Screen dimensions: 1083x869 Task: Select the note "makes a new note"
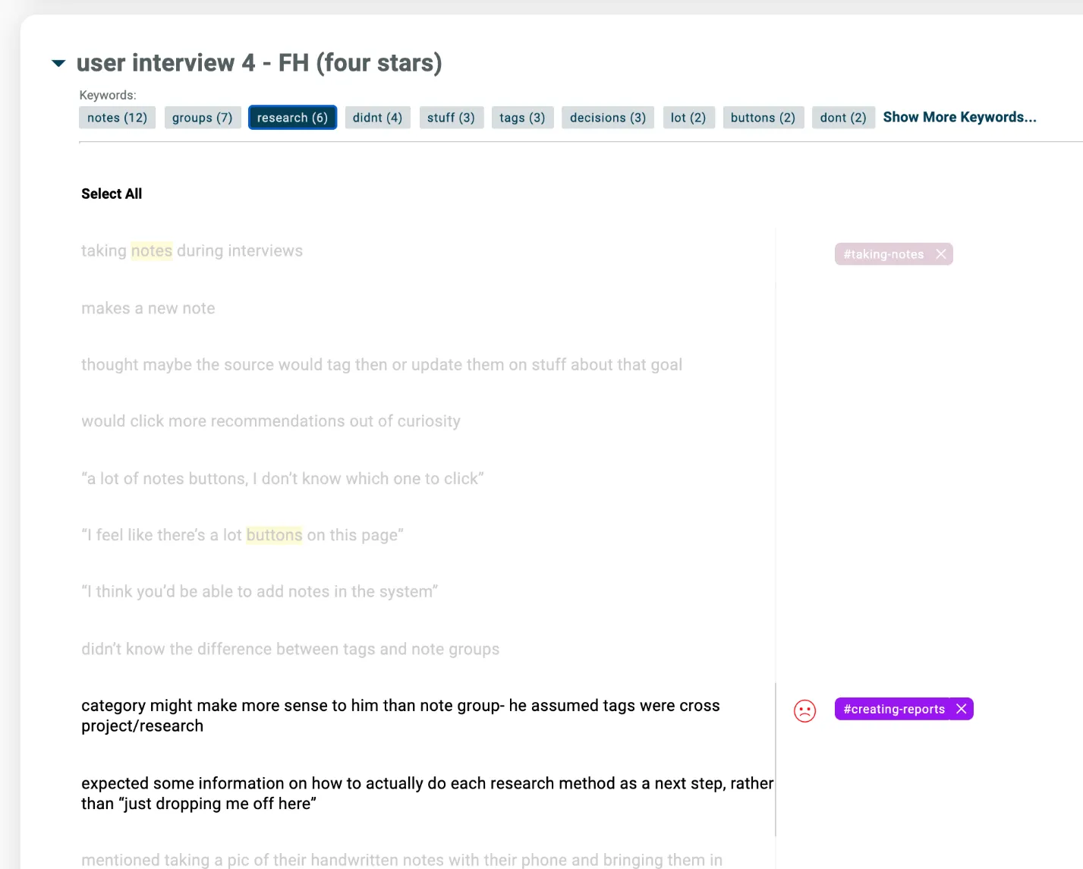(x=148, y=308)
